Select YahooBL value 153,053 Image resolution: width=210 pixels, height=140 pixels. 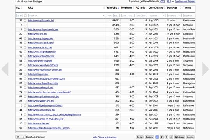click(x=115, y=21)
